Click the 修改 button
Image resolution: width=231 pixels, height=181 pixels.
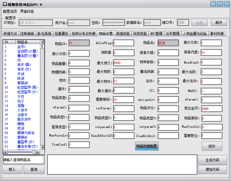(x=212, y=146)
